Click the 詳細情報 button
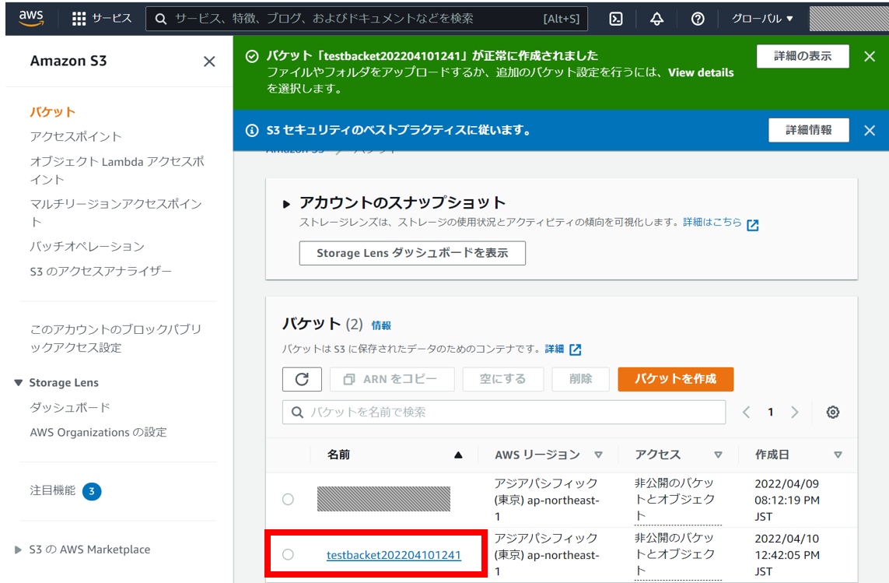This screenshot has height=583, width=889. (x=808, y=130)
